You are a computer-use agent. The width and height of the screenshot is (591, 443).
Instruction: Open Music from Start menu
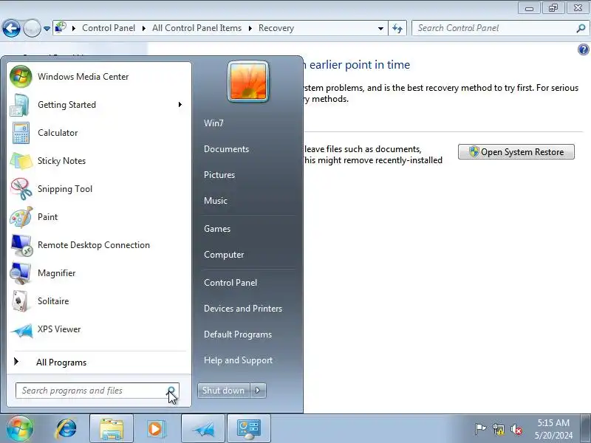click(x=216, y=201)
